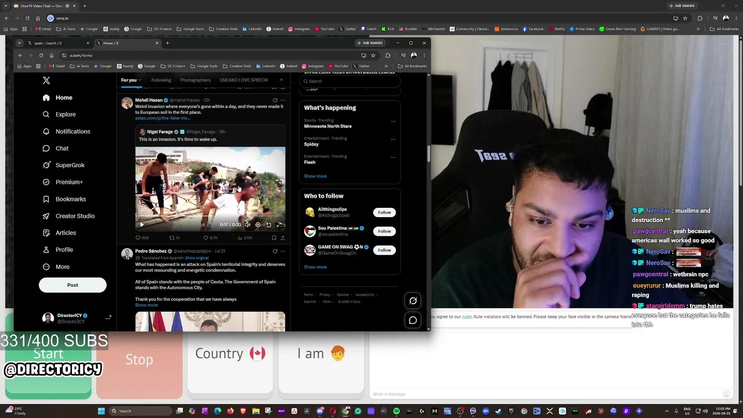The height and width of the screenshot is (418, 743).
Task: Bookmark x.com page with the star
Action: click(373, 55)
